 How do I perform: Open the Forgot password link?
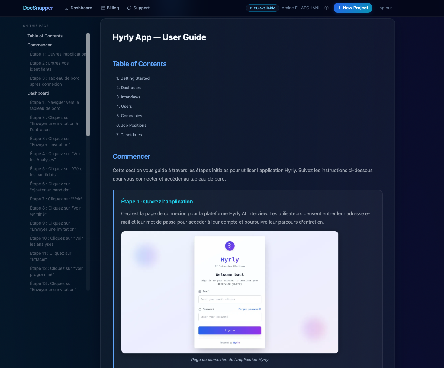coord(249,309)
